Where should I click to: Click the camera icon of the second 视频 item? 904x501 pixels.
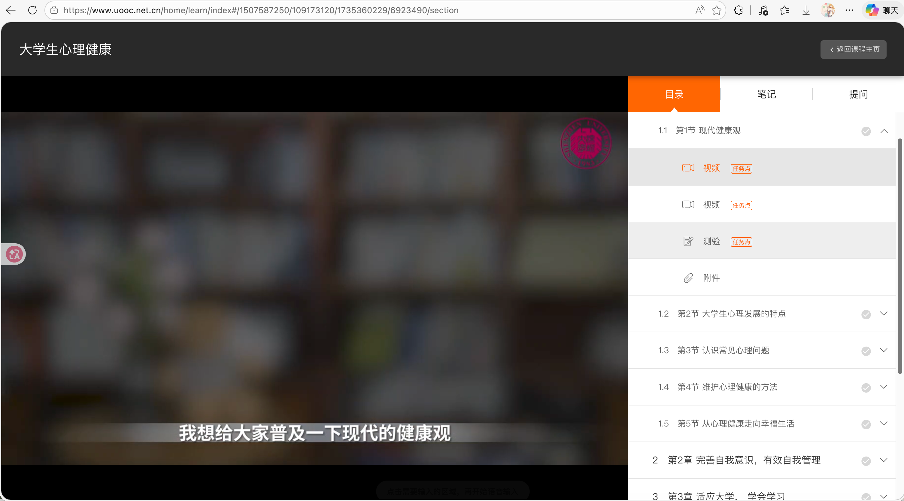tap(688, 204)
